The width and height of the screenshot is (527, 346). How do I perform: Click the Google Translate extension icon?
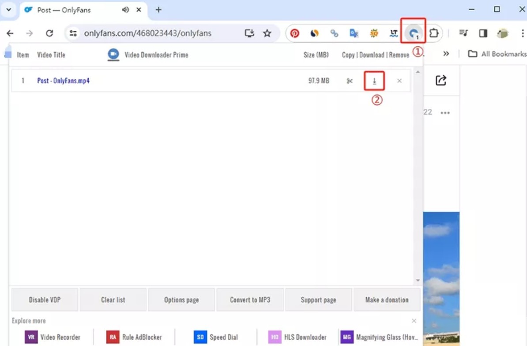tap(354, 33)
